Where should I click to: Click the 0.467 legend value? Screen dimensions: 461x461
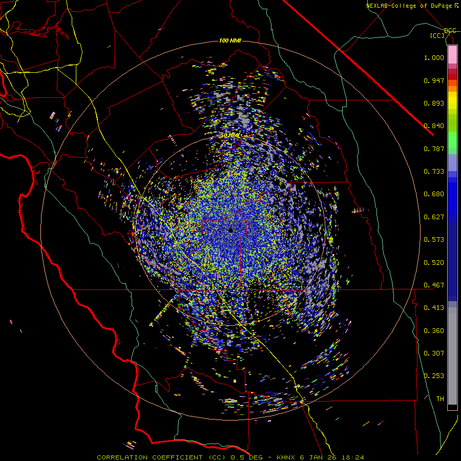tap(434, 285)
